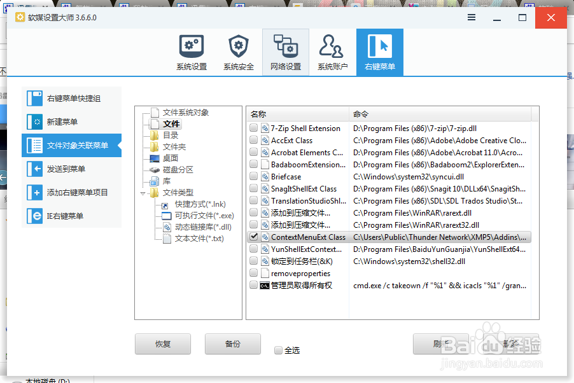Image resolution: width=574 pixels, height=383 pixels.
Task: Switch to 网络设置 tab
Action: 286,52
